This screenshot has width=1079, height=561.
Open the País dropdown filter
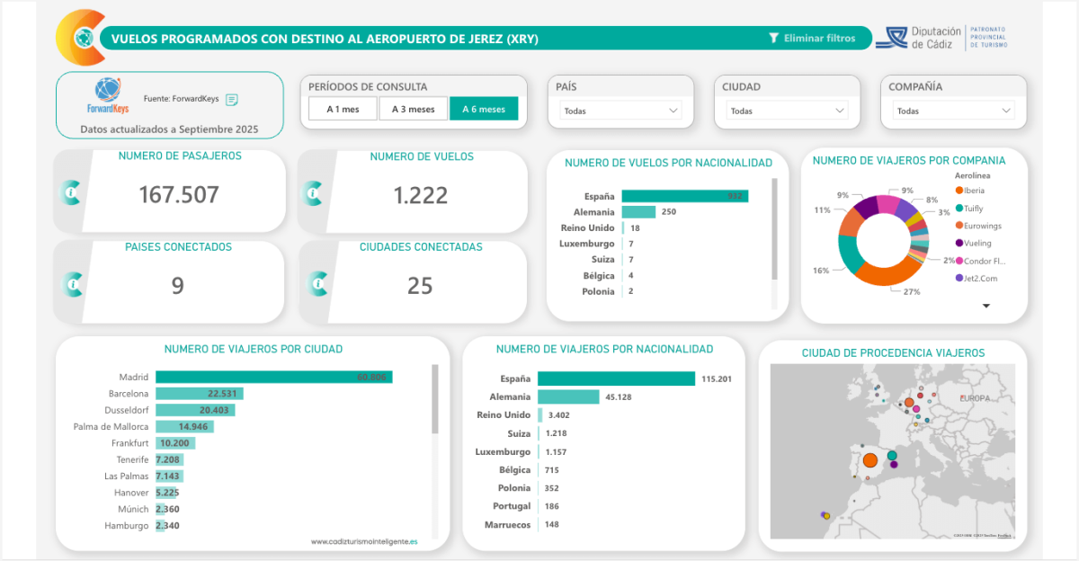(x=620, y=111)
